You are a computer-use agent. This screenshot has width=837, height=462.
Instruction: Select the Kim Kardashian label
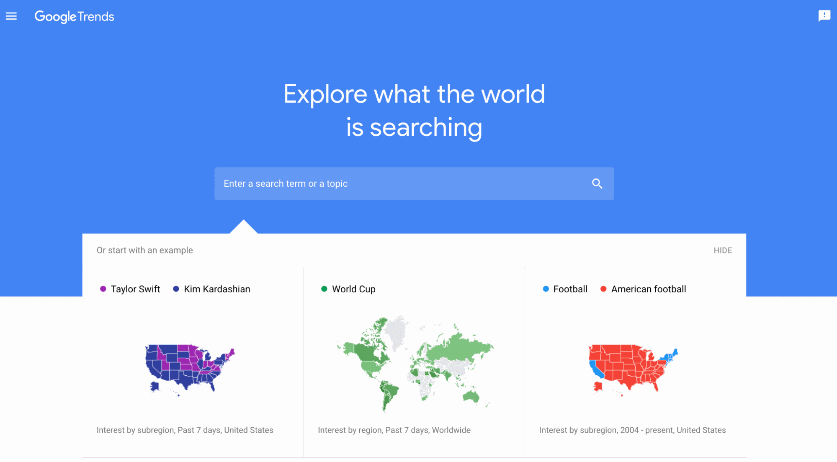(217, 289)
